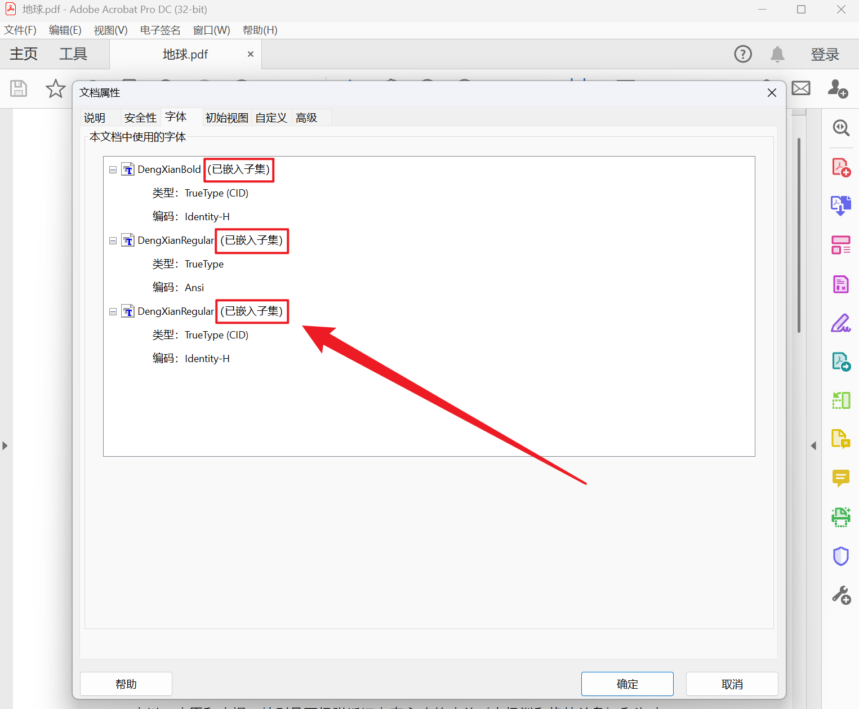Click the save file icon
Screen dimensions: 859x709
point(18,88)
